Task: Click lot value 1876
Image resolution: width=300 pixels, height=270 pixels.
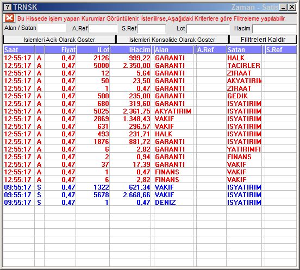Action: coord(93,141)
